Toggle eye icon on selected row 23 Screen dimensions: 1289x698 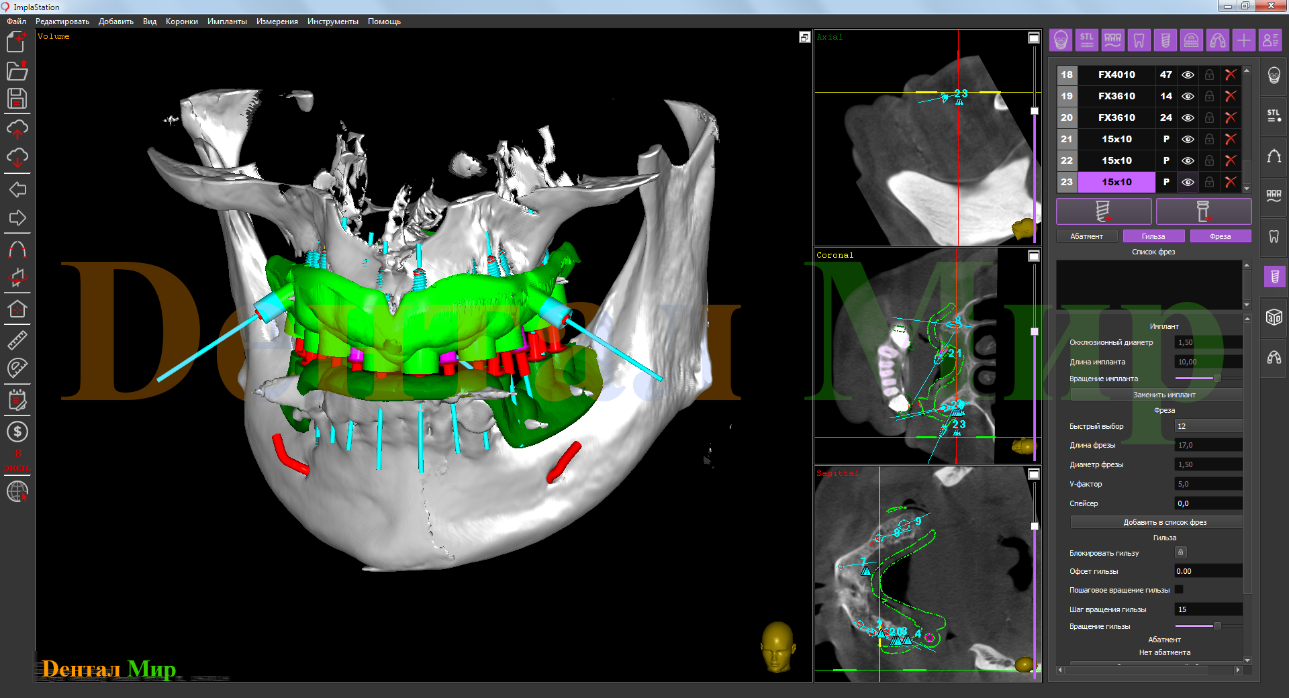click(1188, 182)
